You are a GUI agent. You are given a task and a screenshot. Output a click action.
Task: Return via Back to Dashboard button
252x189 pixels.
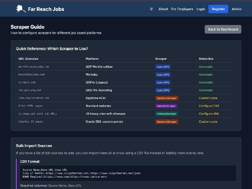223,29
